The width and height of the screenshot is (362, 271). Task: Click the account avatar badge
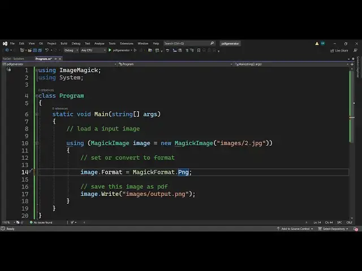[323, 43]
